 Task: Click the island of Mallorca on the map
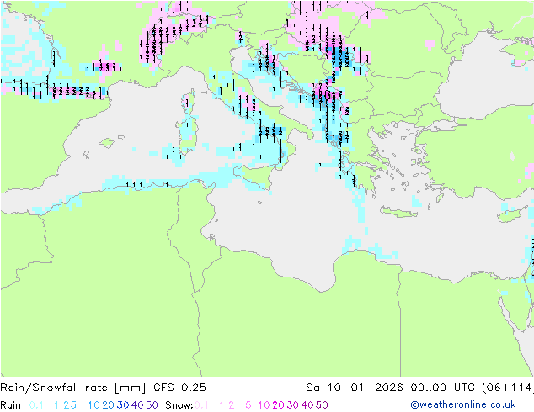tap(107, 143)
